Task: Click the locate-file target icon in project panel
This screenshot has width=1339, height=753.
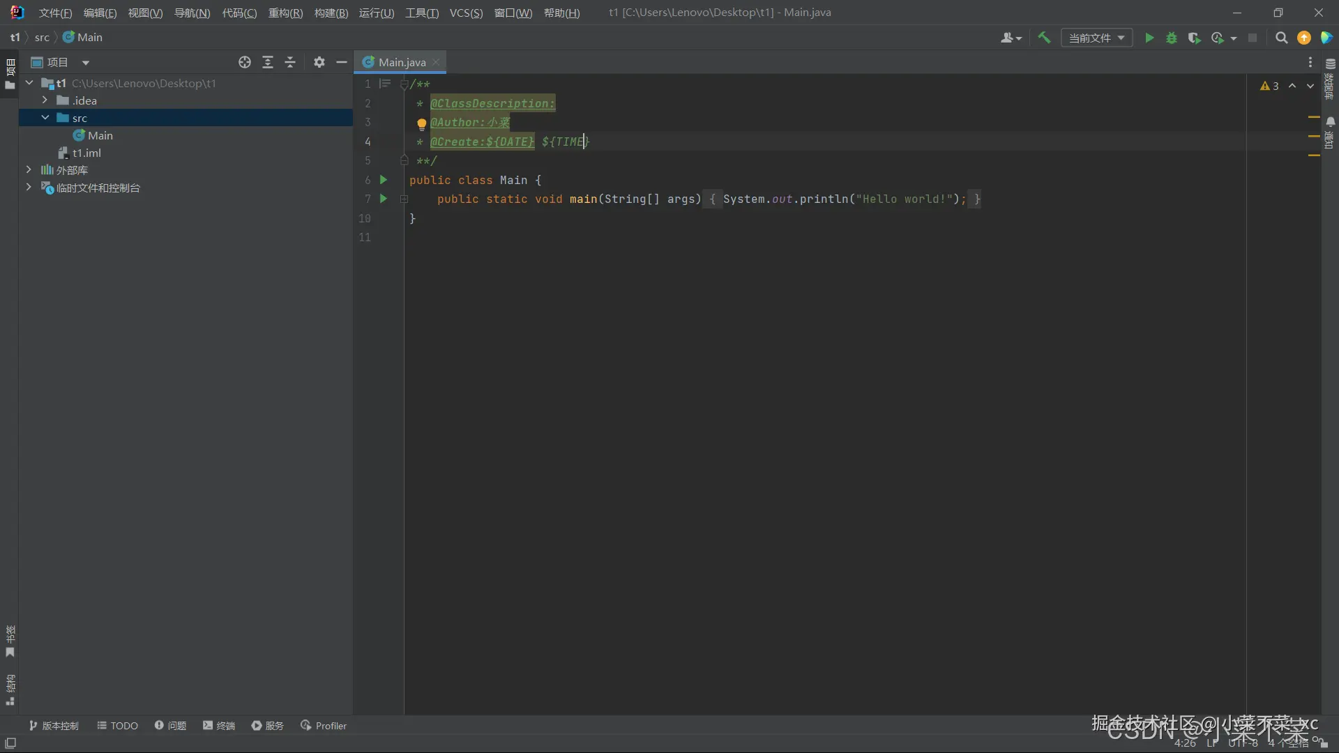Action: point(244,62)
